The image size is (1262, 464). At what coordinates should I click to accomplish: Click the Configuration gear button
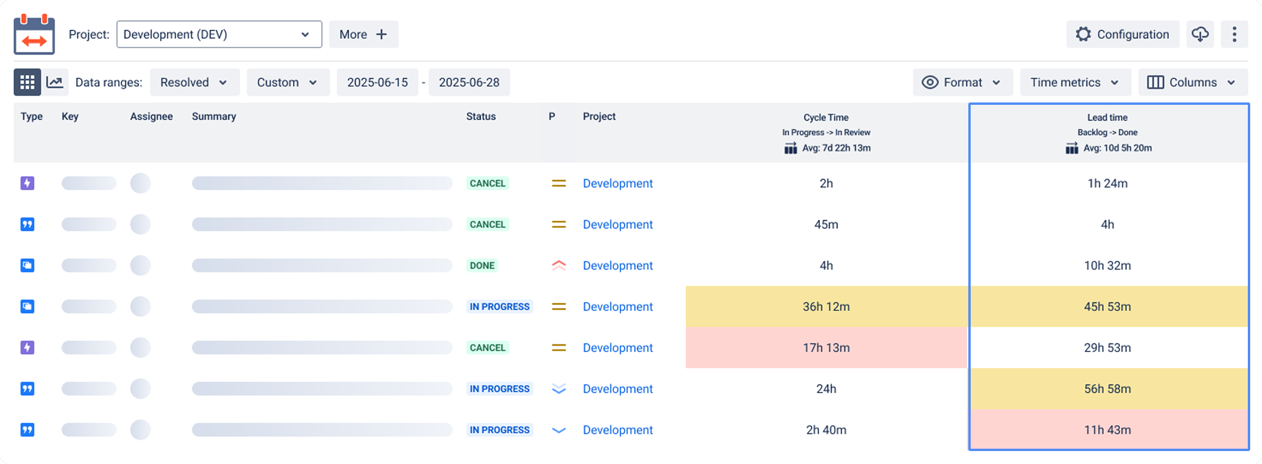[x=1123, y=34]
